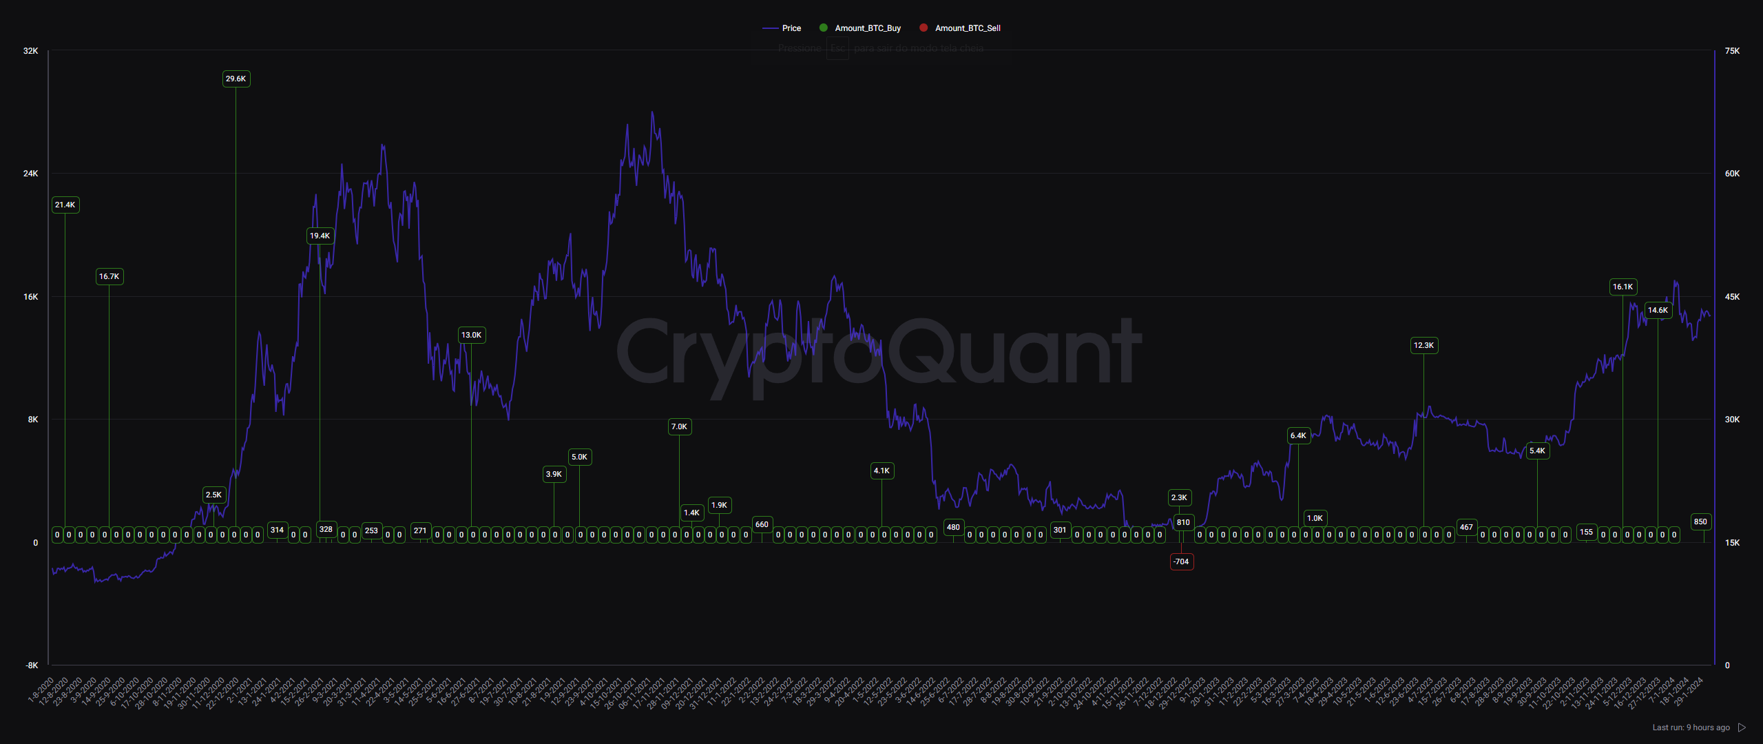
Task: Click the 30K right price axis label
Action: [x=1733, y=420]
